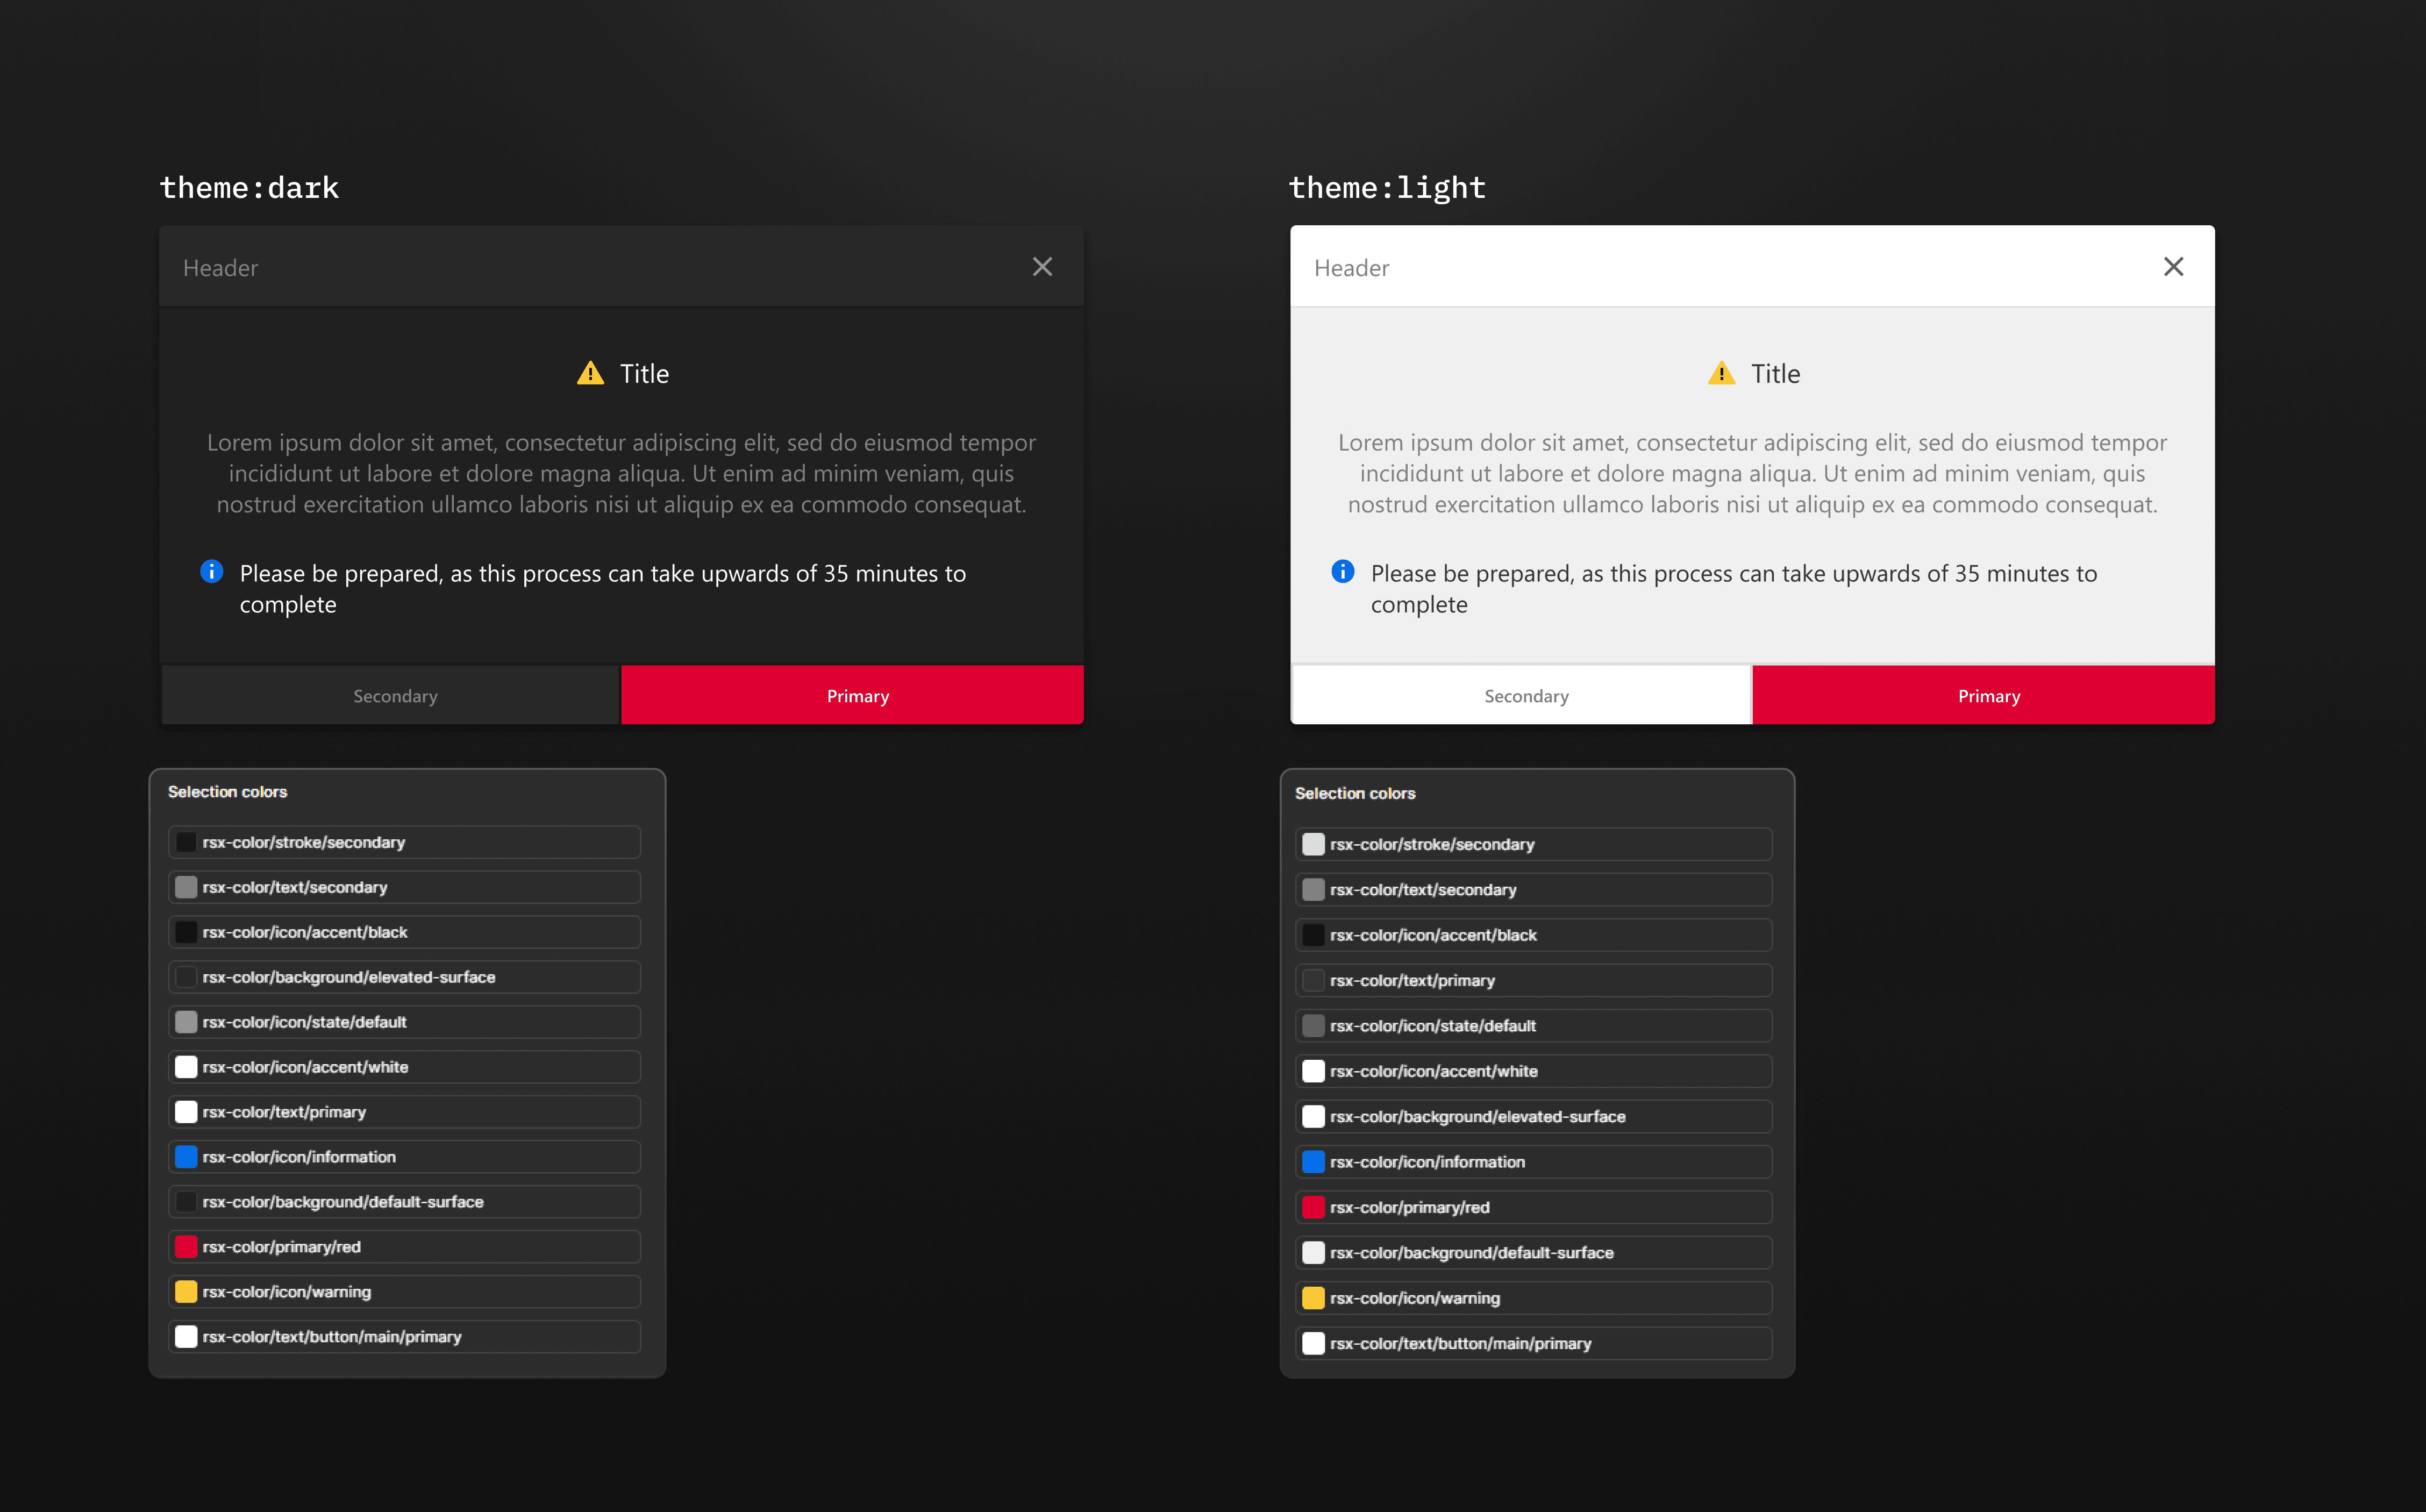Image resolution: width=2426 pixels, height=1512 pixels.
Task: Close the light theme dialog with X
Action: (2173, 267)
